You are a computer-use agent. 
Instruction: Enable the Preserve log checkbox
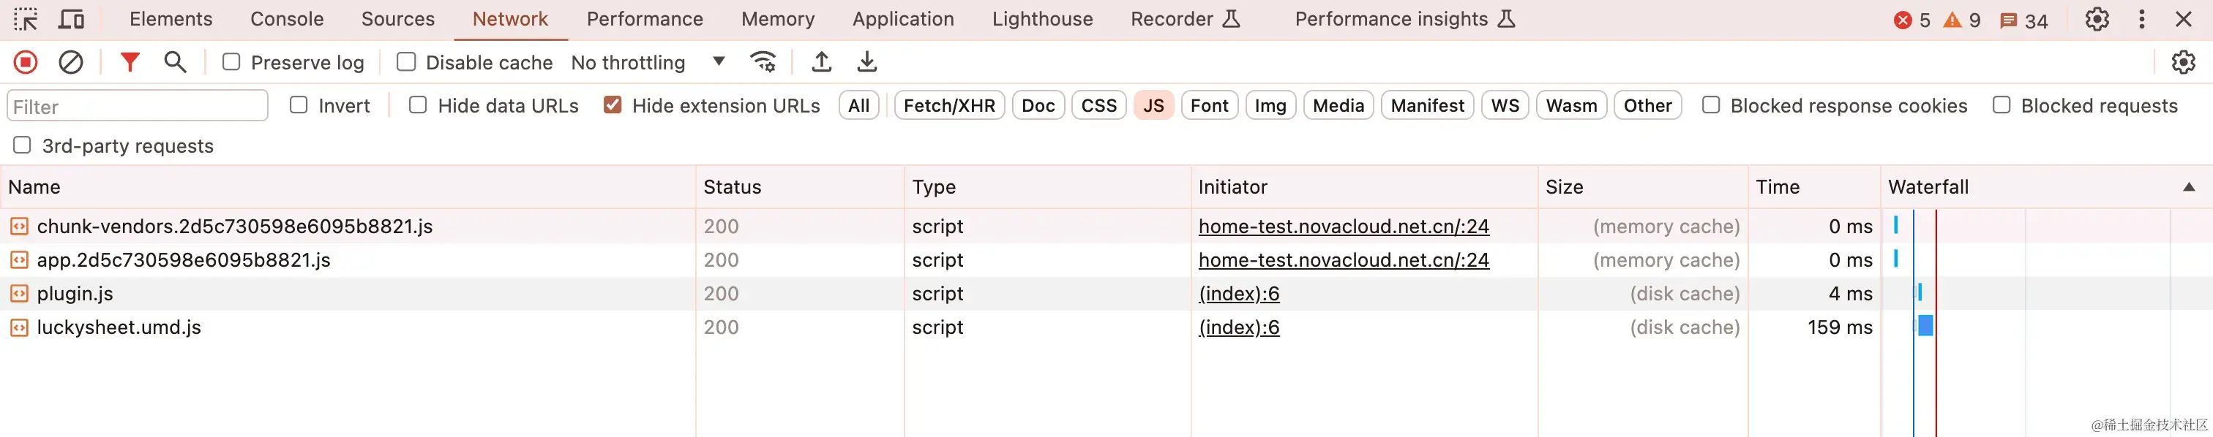click(231, 62)
